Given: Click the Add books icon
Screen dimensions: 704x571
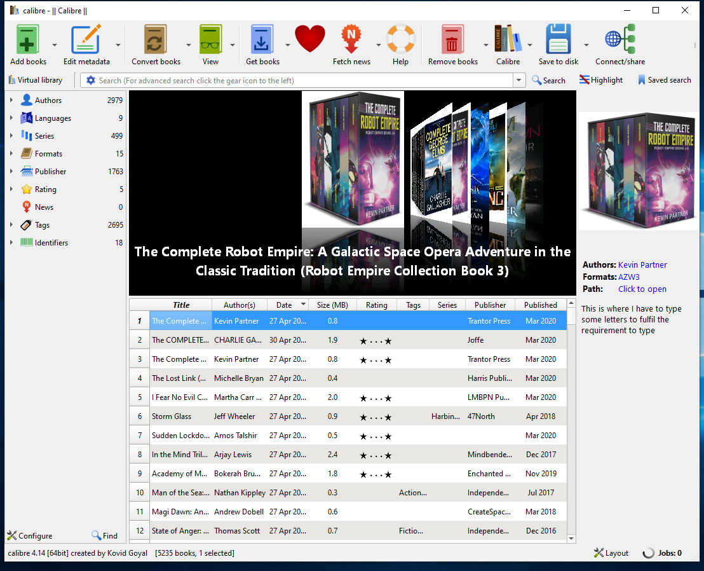Looking at the screenshot, I should [28, 40].
